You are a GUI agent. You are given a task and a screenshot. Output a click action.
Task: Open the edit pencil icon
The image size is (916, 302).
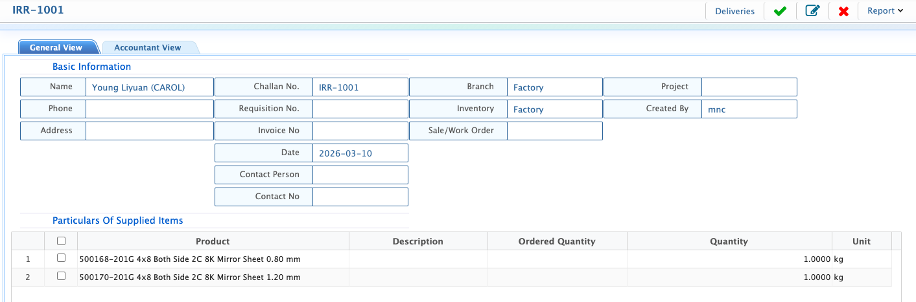coord(812,11)
